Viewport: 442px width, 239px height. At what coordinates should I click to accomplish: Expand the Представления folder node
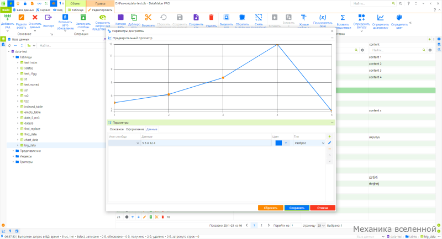[x=13, y=151]
